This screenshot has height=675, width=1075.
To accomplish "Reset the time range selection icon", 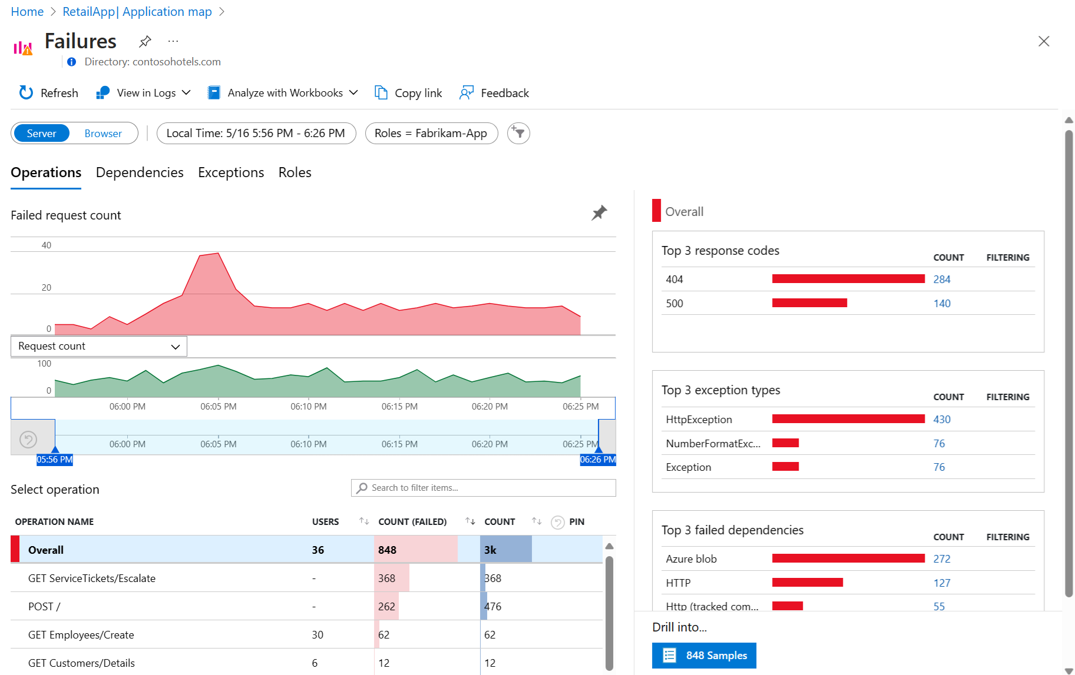I will 28,440.
